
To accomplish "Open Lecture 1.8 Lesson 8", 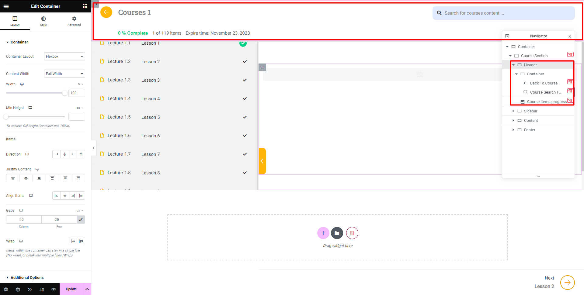I will point(174,173).
